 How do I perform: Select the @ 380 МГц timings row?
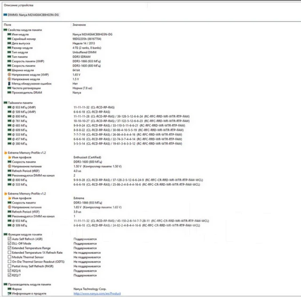pos(95,143)
